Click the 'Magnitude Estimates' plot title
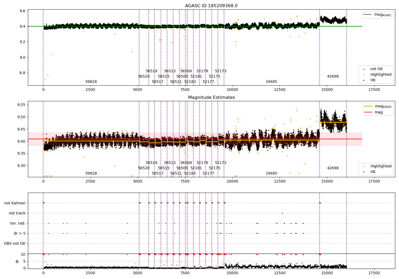 tap(211, 98)
